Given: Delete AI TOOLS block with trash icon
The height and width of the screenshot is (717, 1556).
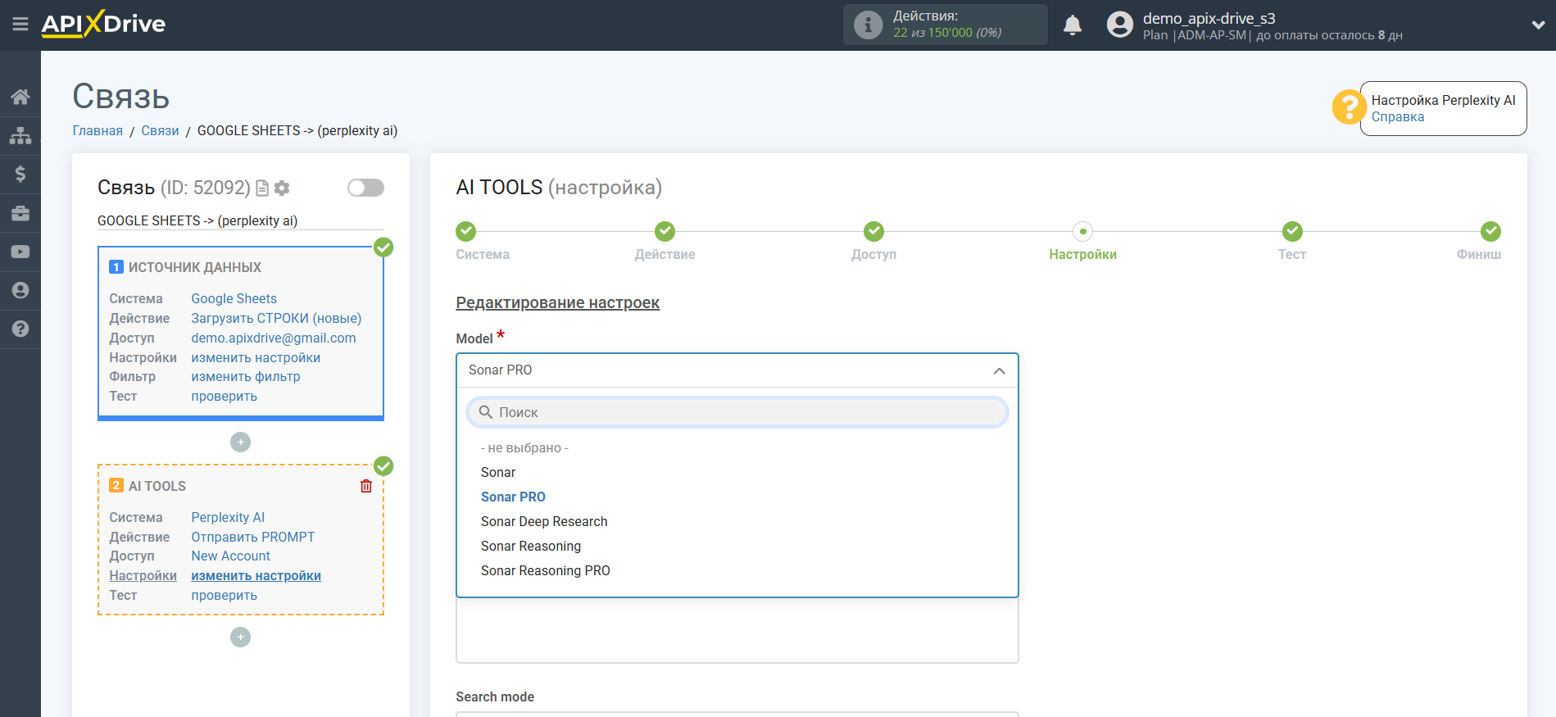Looking at the screenshot, I should pyautogui.click(x=366, y=486).
